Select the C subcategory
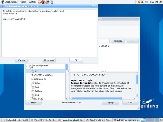 (x=45, y=71)
